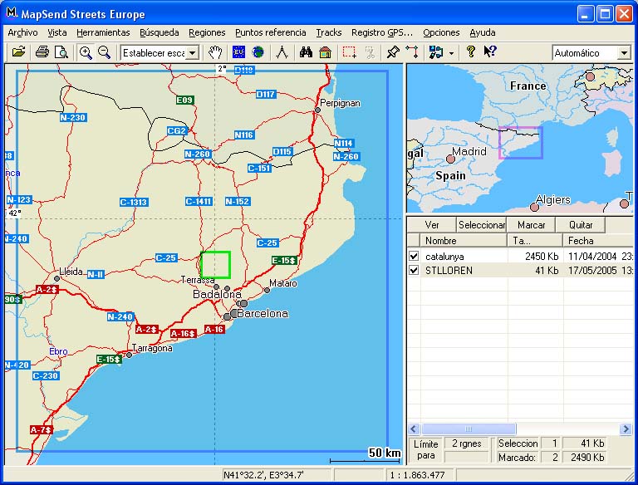Click the globe icon in toolbar
Image resolution: width=638 pixels, height=485 pixels.
click(x=258, y=52)
